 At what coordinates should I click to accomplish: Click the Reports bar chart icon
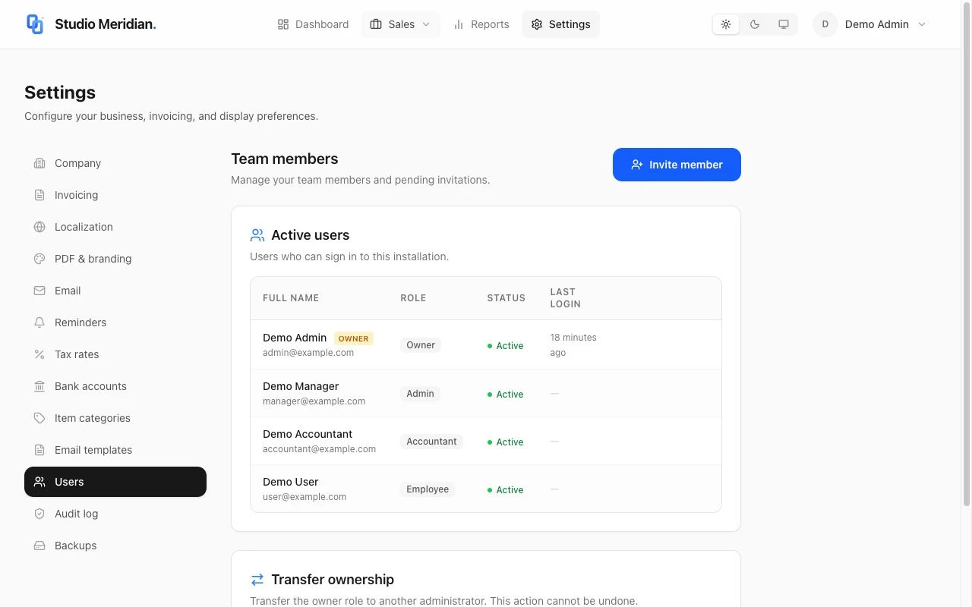(459, 24)
